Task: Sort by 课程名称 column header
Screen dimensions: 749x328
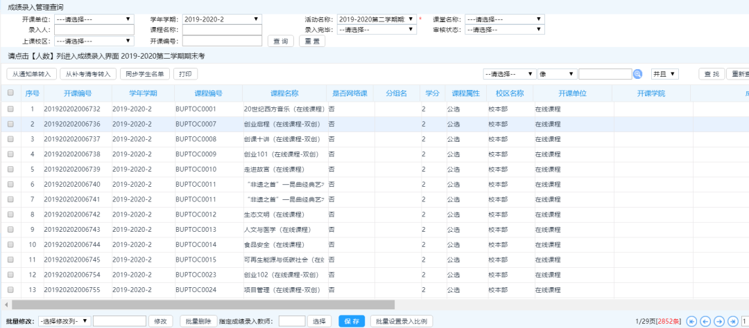Action: (x=284, y=93)
